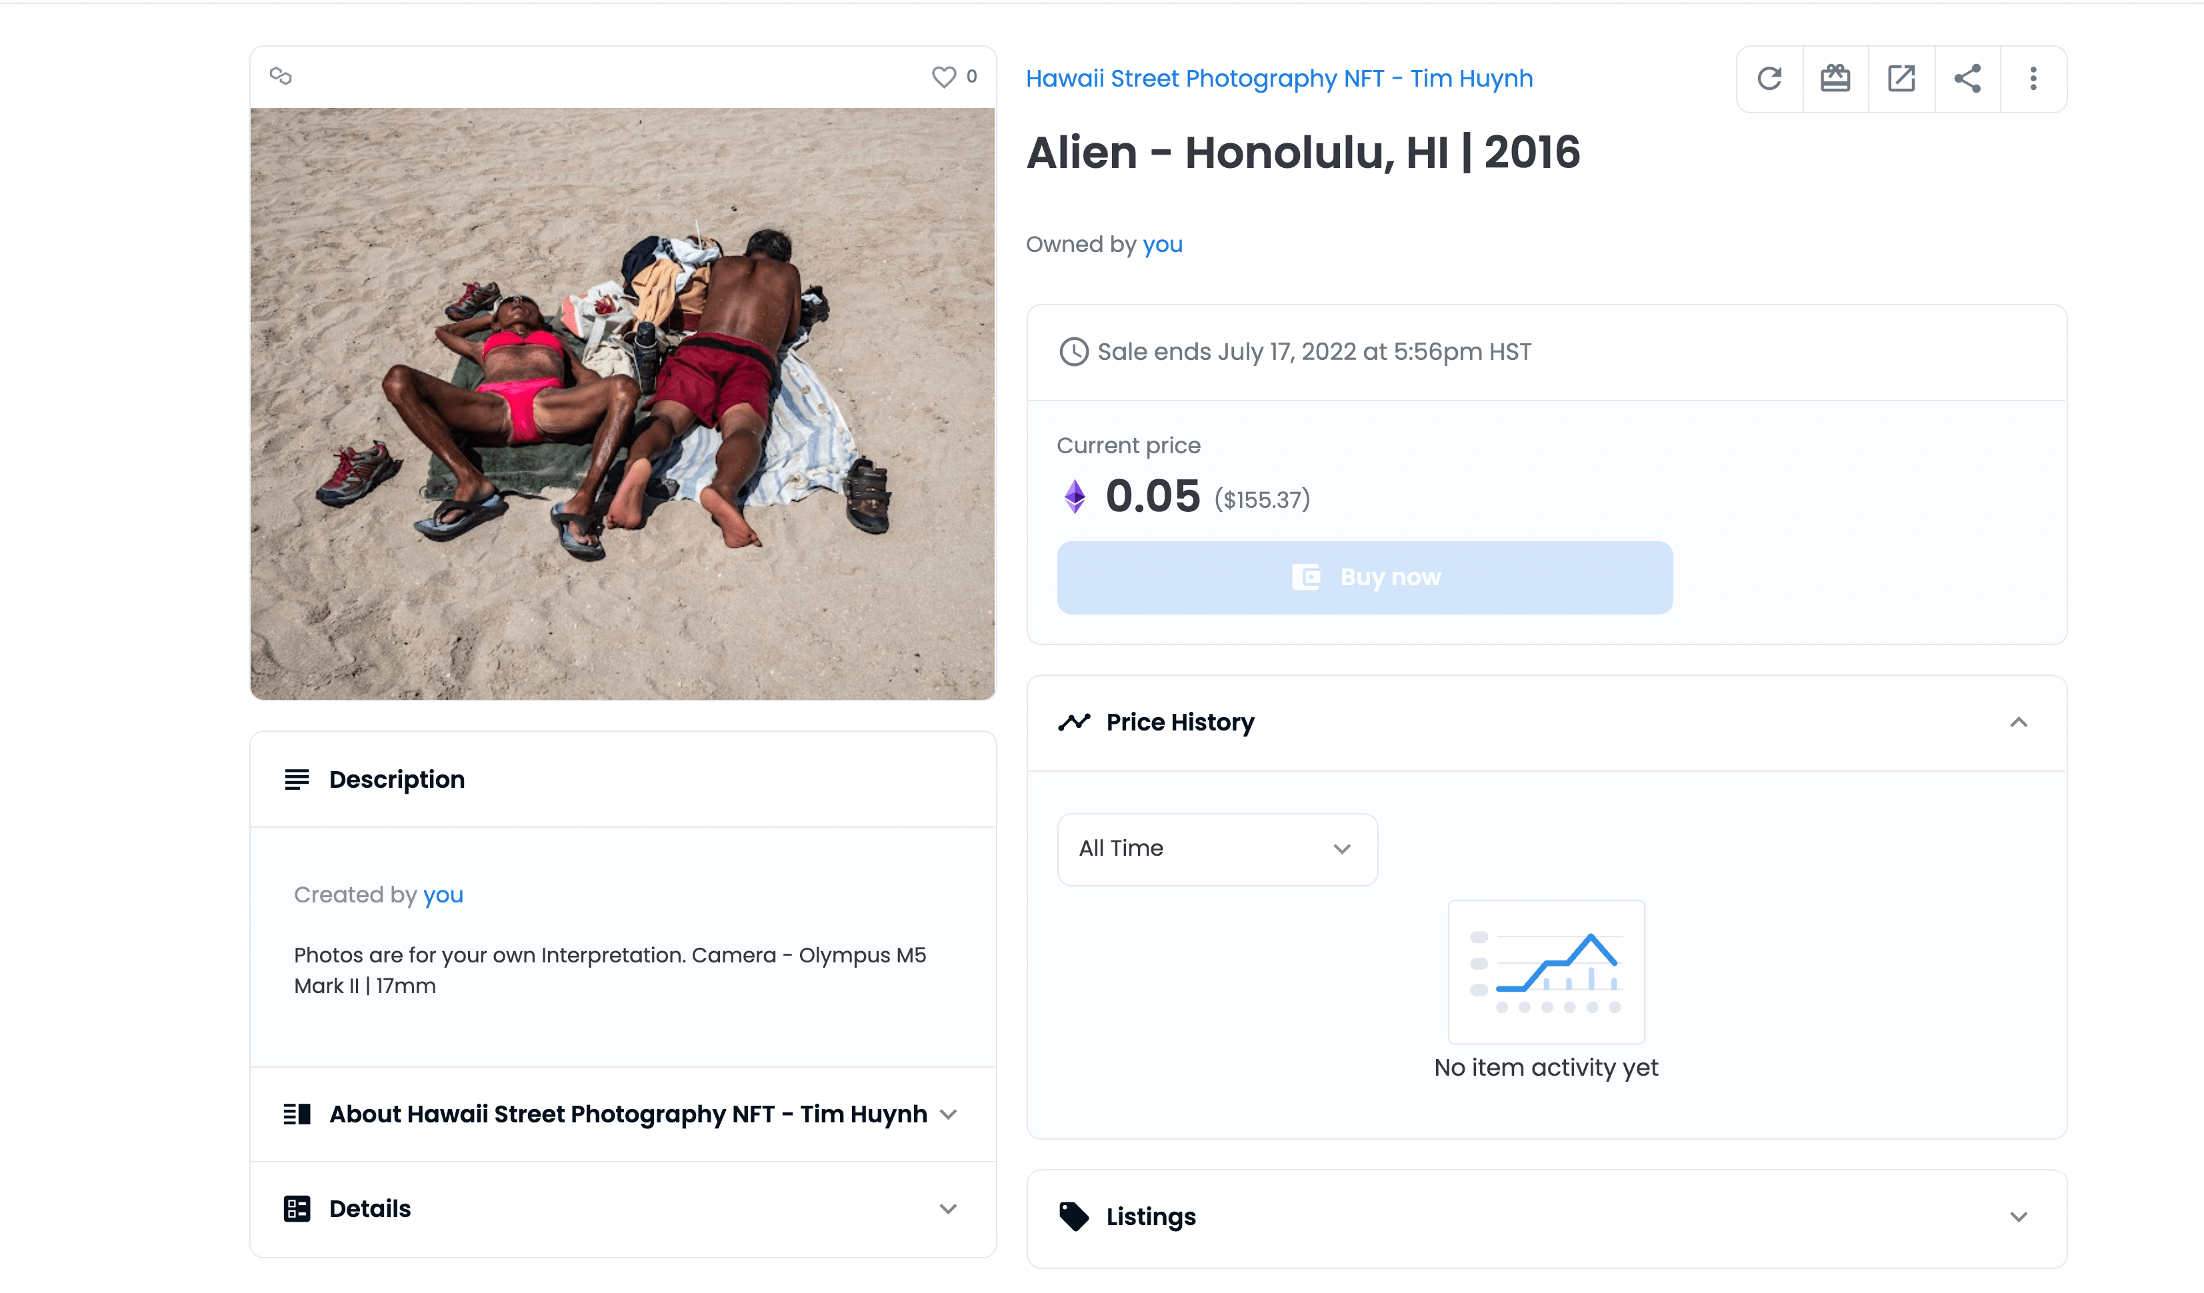Screen dimensions: 2204x1293
Task: Click the 'you' link next to Owned by
Action: click(x=1161, y=244)
